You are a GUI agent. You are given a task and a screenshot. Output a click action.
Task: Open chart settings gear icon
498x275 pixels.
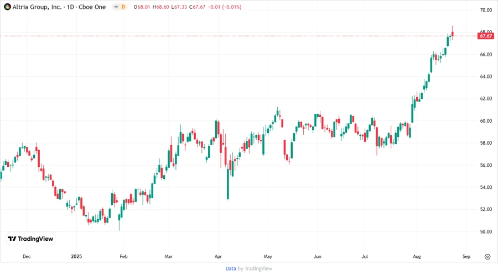tap(487, 257)
